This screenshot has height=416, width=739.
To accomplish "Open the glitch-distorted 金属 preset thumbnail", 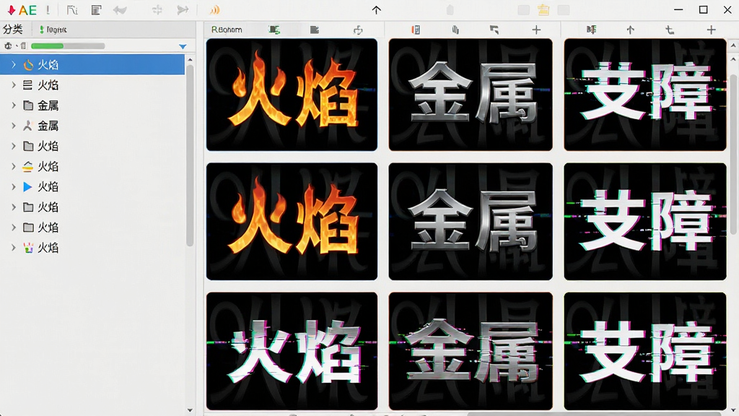I will pyautogui.click(x=471, y=351).
